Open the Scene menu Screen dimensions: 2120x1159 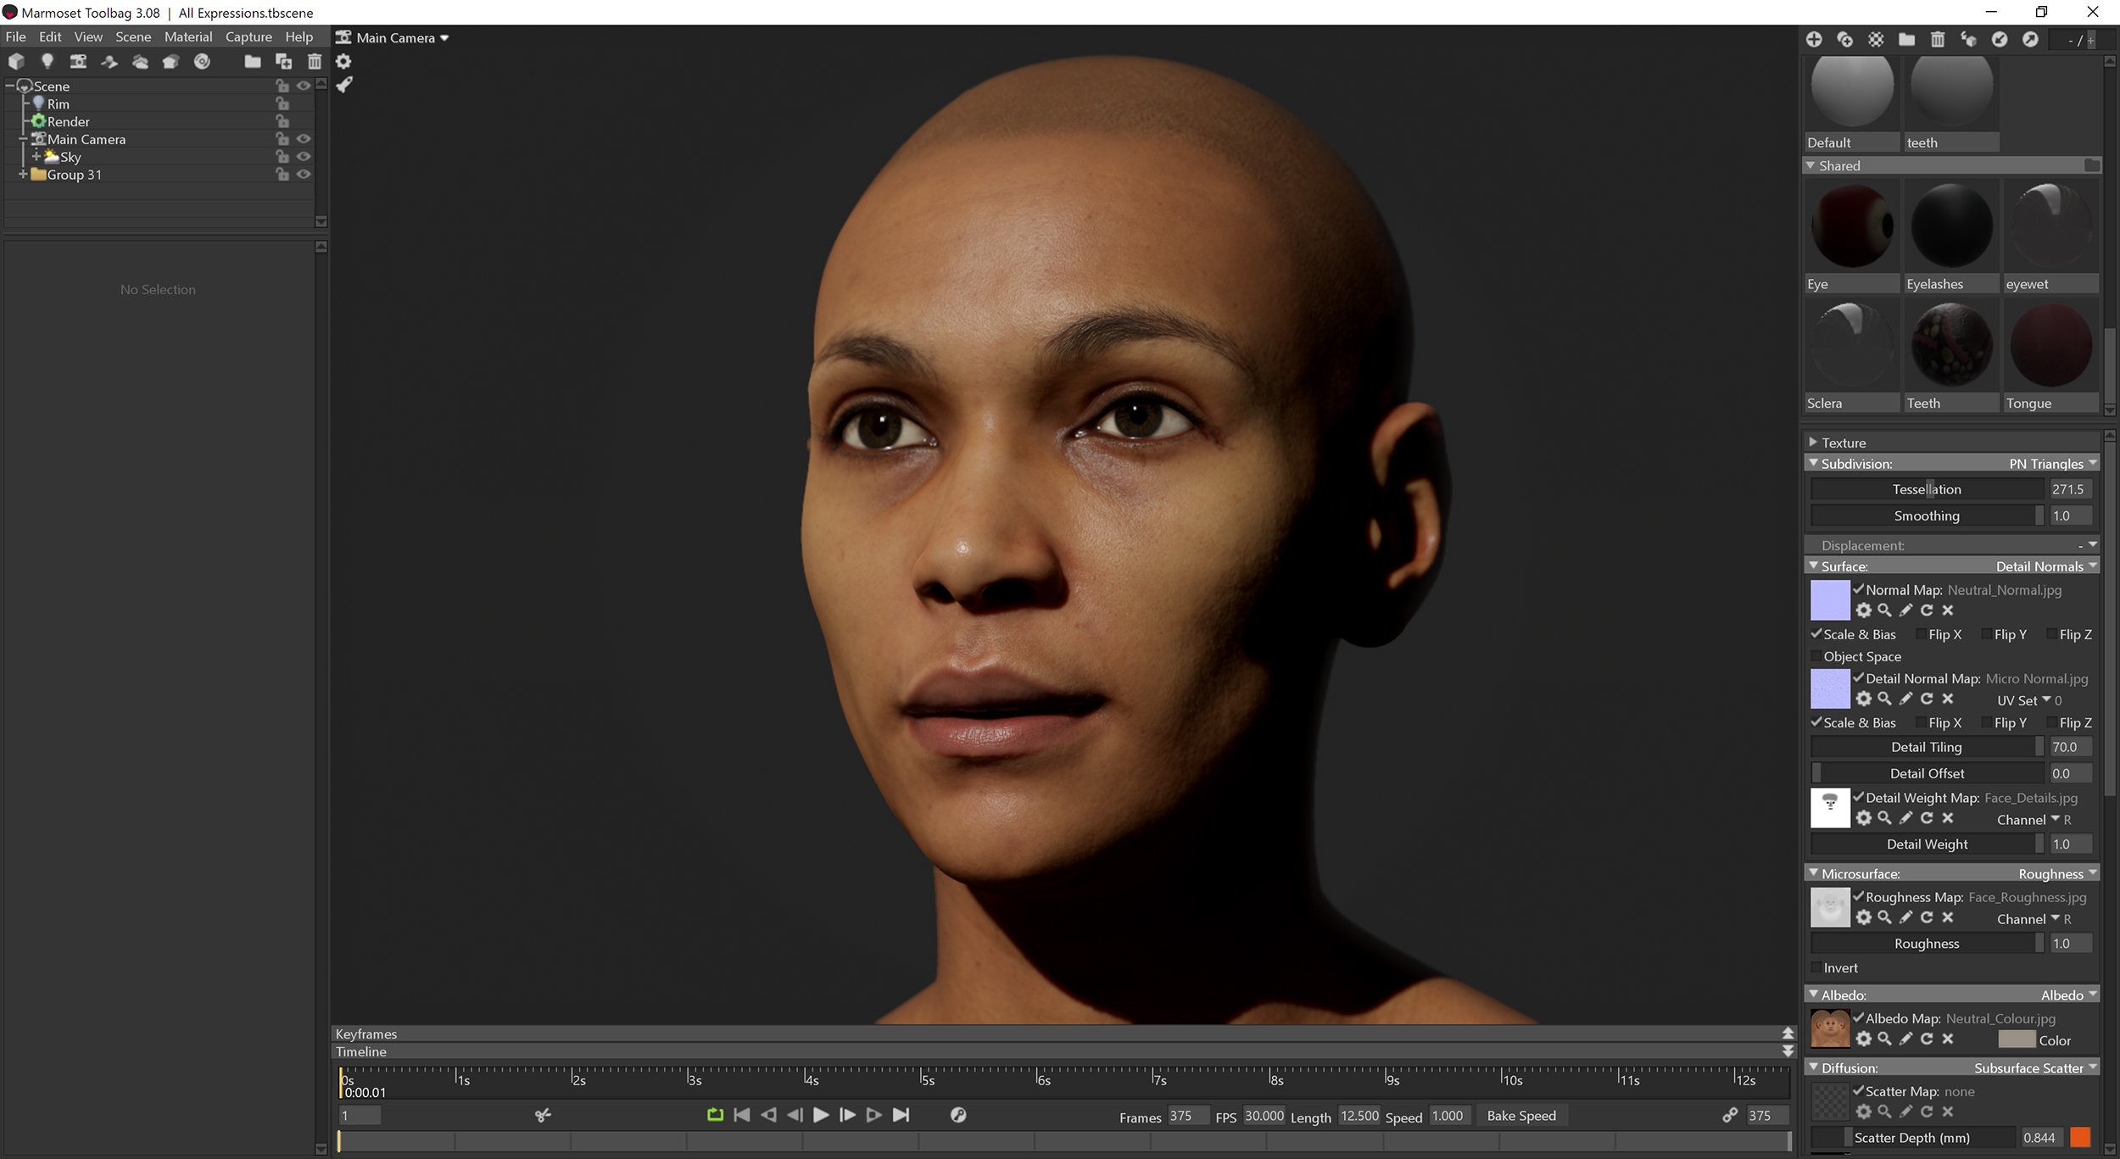(133, 36)
